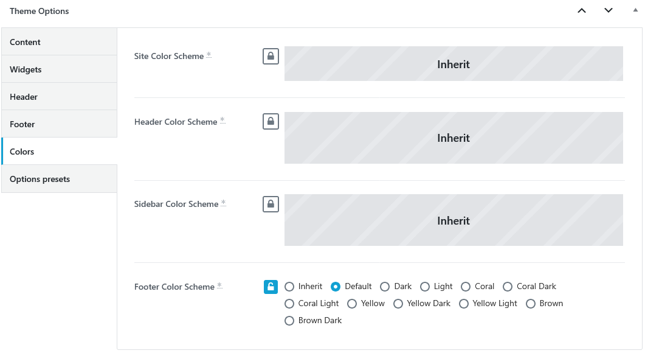The width and height of the screenshot is (645, 353).
Task: Click the Inherit block for Site Color Scheme
Action: pyautogui.click(x=454, y=63)
